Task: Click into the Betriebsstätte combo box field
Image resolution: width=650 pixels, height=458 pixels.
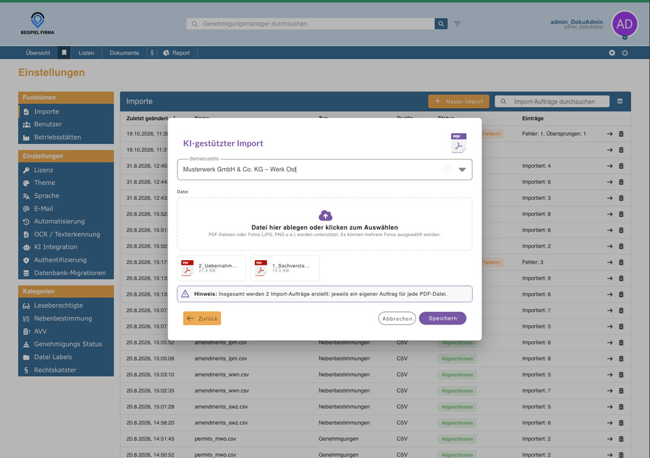Action: 324,169
